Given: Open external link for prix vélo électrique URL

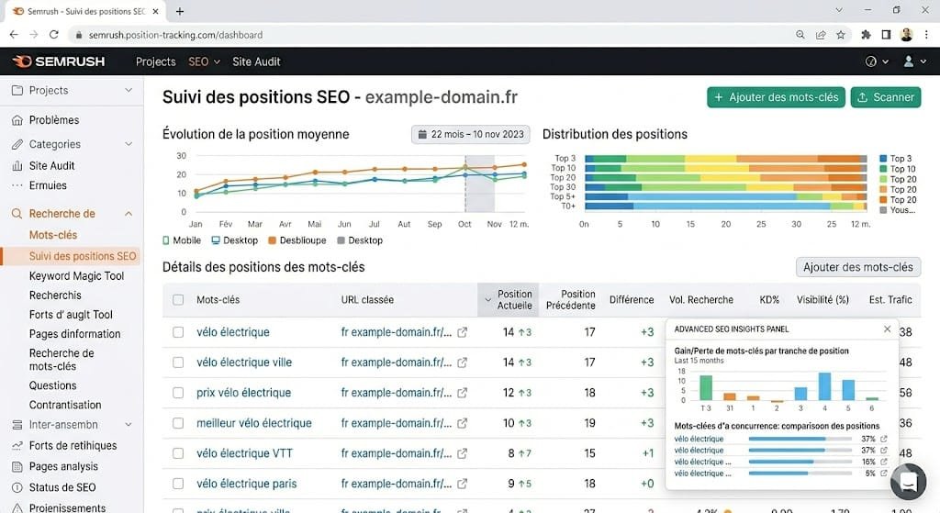Looking at the screenshot, I should coord(463,393).
